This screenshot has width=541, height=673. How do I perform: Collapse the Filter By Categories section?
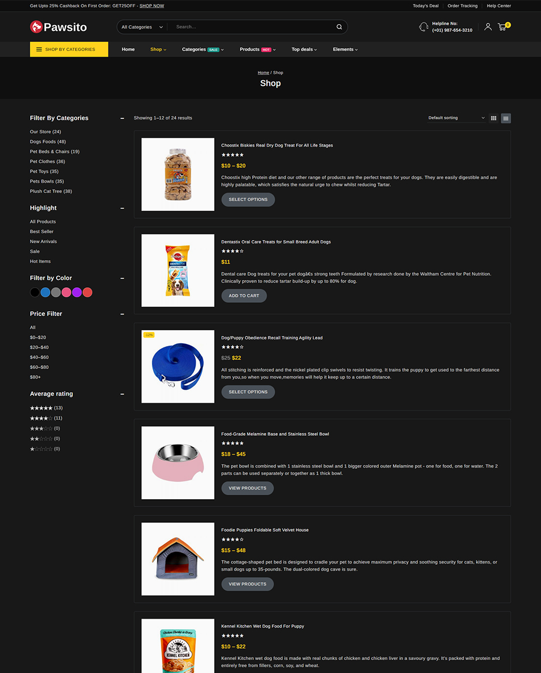pyautogui.click(x=122, y=118)
